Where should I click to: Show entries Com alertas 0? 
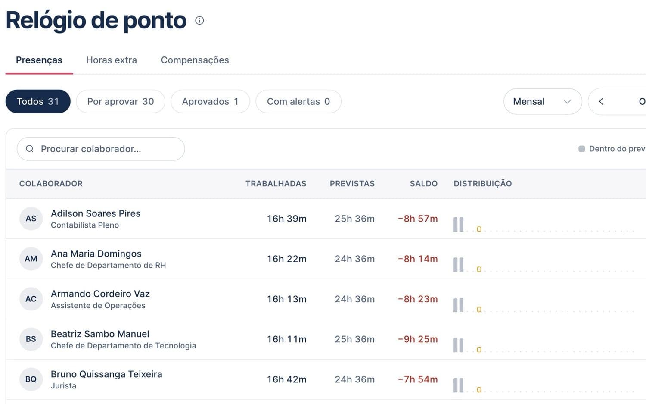[x=298, y=101]
